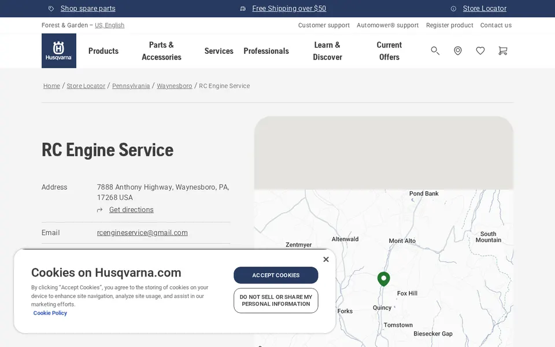The height and width of the screenshot is (347, 555).
Task: Click Biesecker Gap label on map
Action: [433, 334]
